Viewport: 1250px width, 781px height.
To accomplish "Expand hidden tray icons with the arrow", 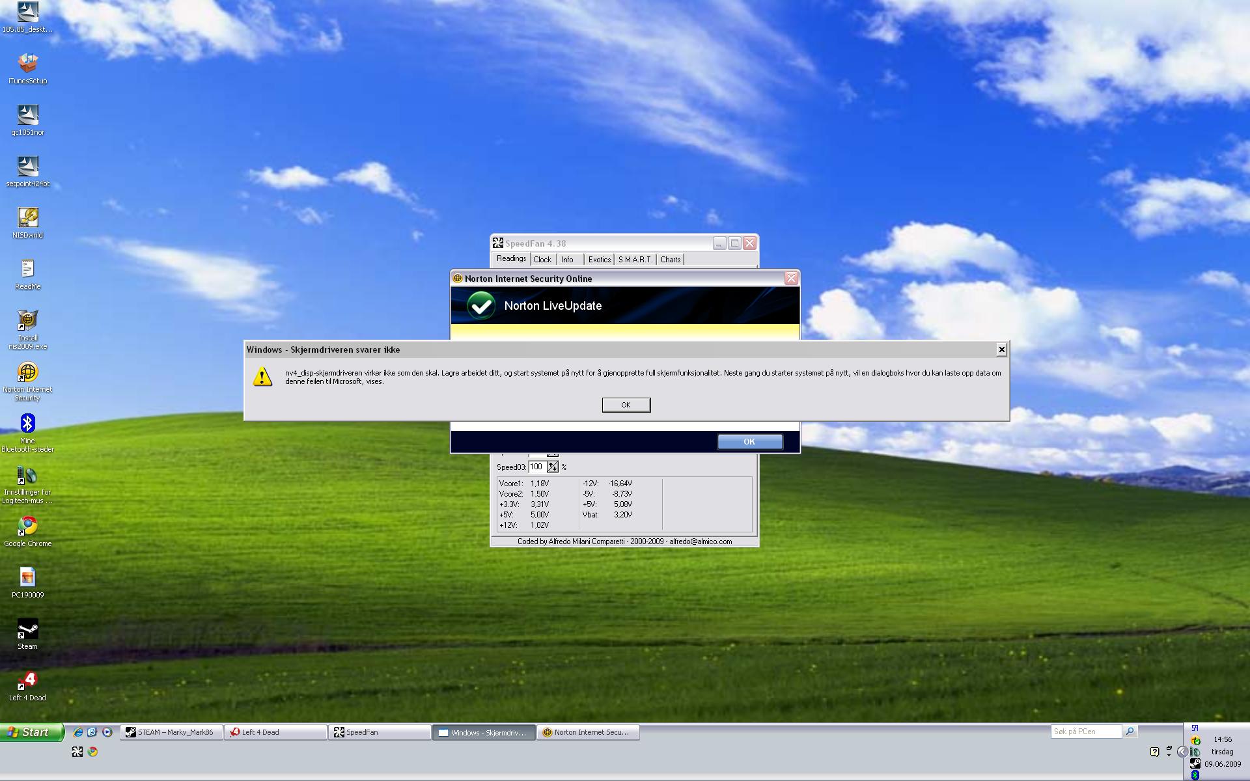I will [1182, 752].
